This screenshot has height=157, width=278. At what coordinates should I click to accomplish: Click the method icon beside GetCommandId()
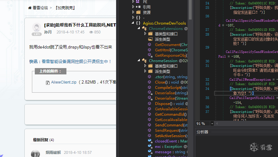[150, 114]
